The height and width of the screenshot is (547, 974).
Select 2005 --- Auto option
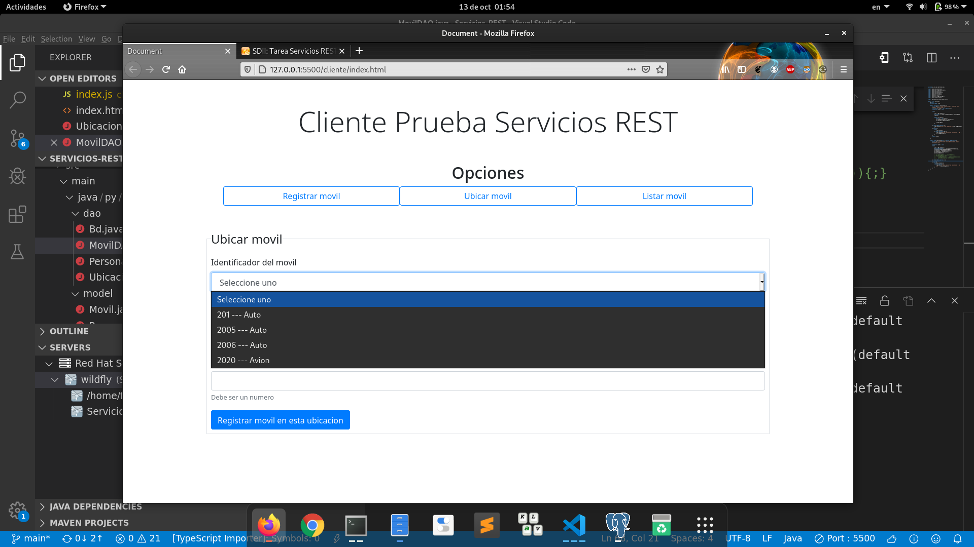pos(241,330)
